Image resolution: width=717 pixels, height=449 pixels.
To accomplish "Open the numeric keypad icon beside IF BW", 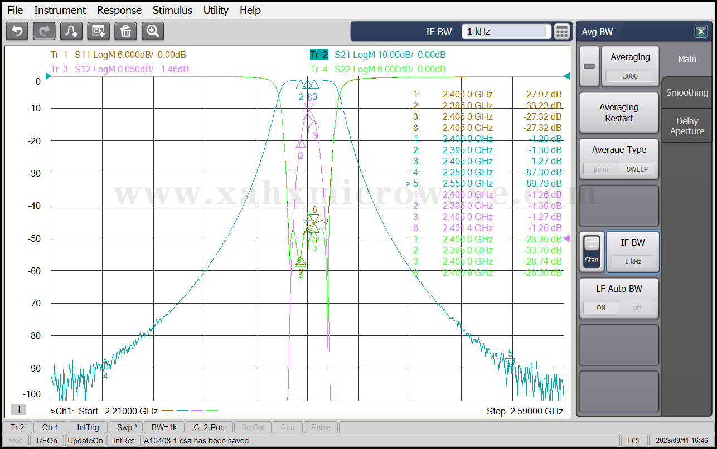I will 563,32.
